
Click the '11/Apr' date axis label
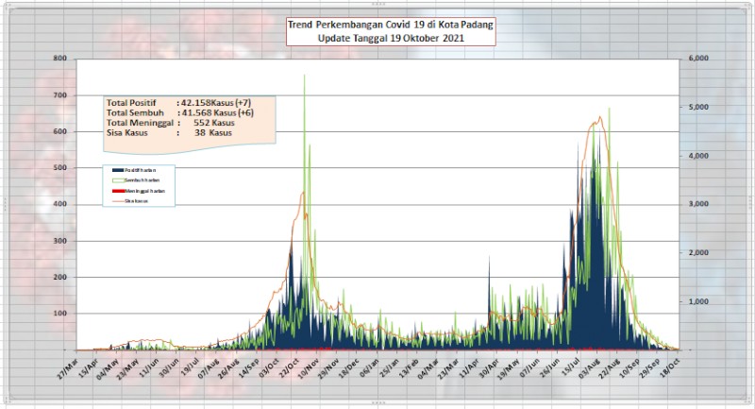[469, 368]
